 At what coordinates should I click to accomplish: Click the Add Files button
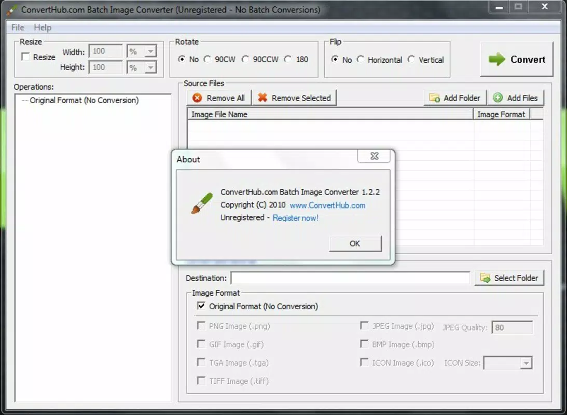(x=516, y=98)
